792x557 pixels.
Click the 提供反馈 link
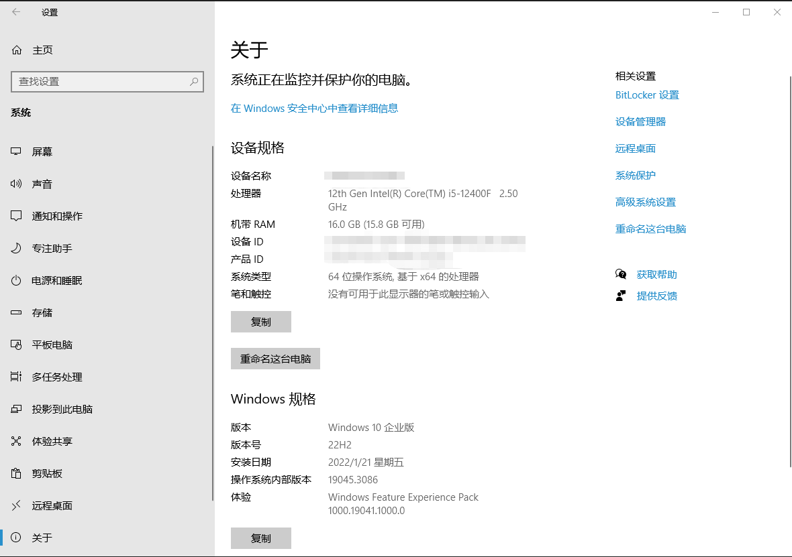pos(656,296)
